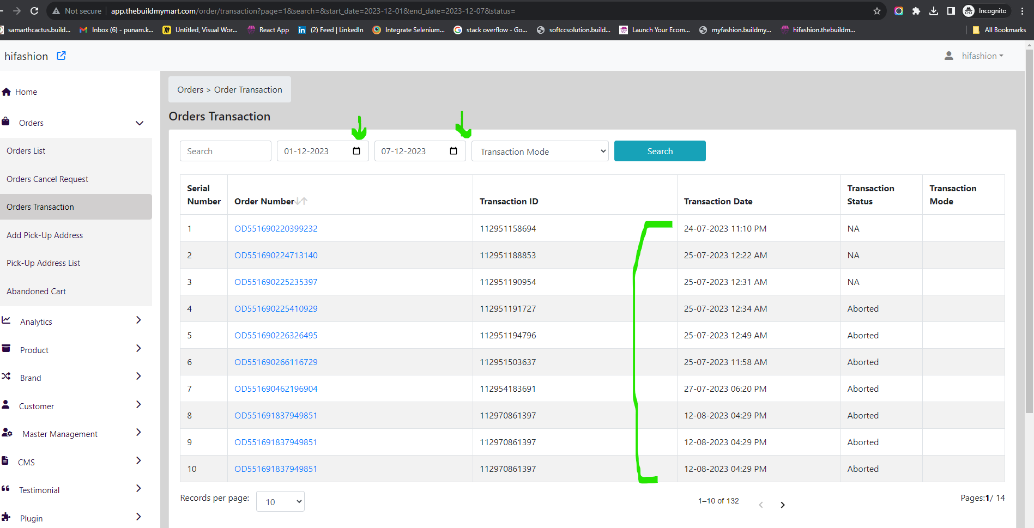Click the Brand shuffle icon
The height and width of the screenshot is (528, 1034).
pyautogui.click(x=6, y=377)
